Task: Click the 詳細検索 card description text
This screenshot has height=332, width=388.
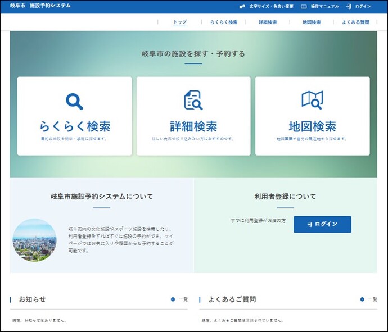Action: click(x=193, y=139)
